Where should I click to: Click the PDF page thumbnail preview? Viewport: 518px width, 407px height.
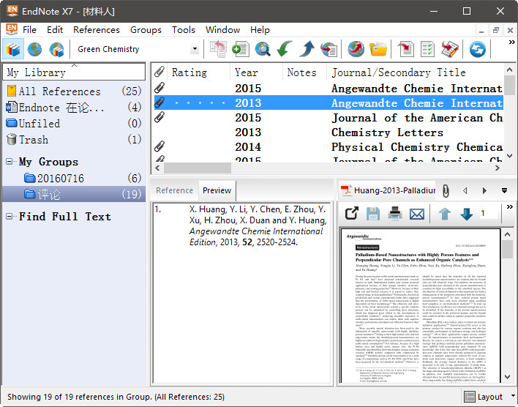click(x=420, y=306)
